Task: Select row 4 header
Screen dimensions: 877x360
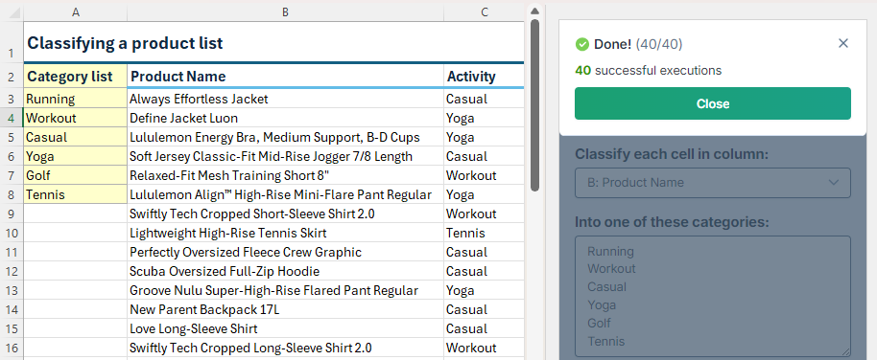Action: coord(12,119)
